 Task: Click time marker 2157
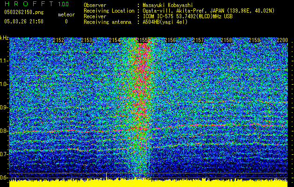(198, 40)
